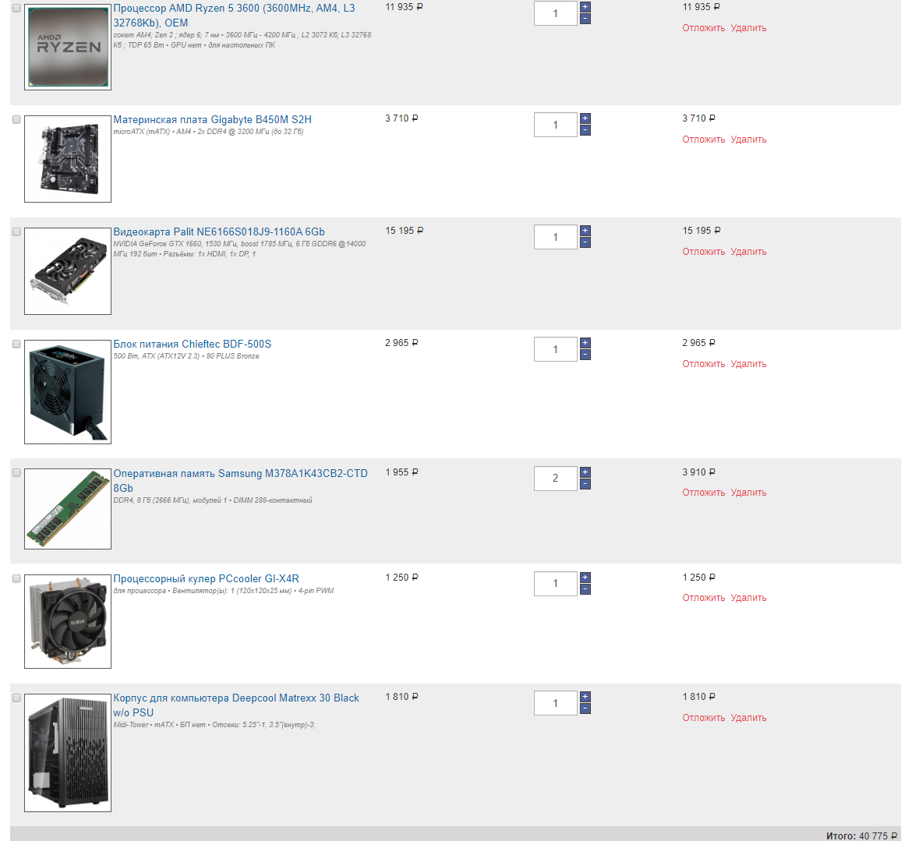Delete Deepcool case with Удалить
Screen dimensions: 912x841
[x=748, y=718]
